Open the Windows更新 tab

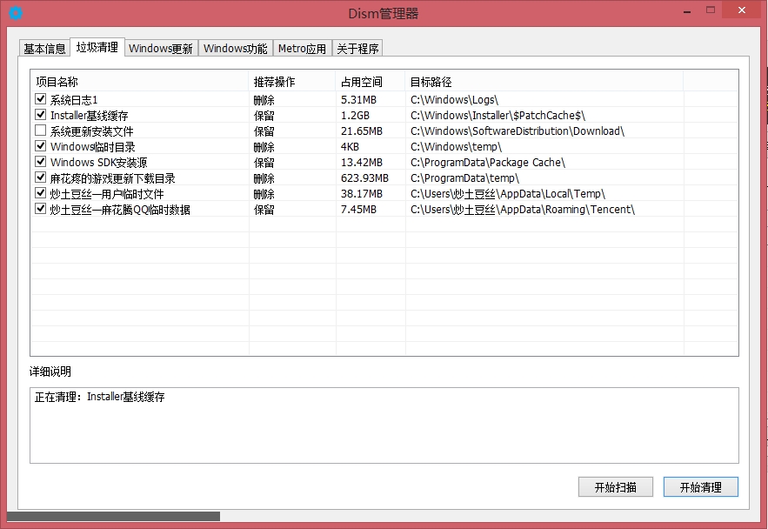pyautogui.click(x=161, y=49)
